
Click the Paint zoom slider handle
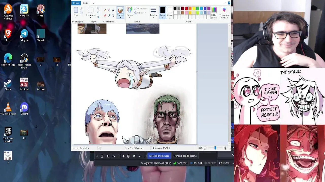(215, 148)
